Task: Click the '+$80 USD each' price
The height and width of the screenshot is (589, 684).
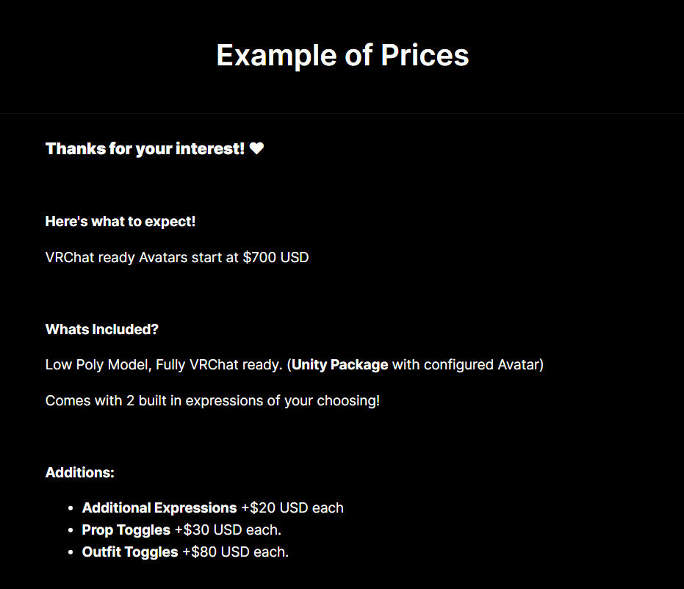Action: [235, 552]
